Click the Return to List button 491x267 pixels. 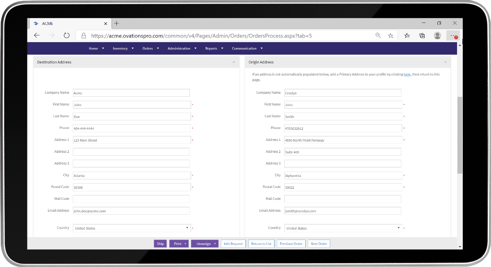261,244
